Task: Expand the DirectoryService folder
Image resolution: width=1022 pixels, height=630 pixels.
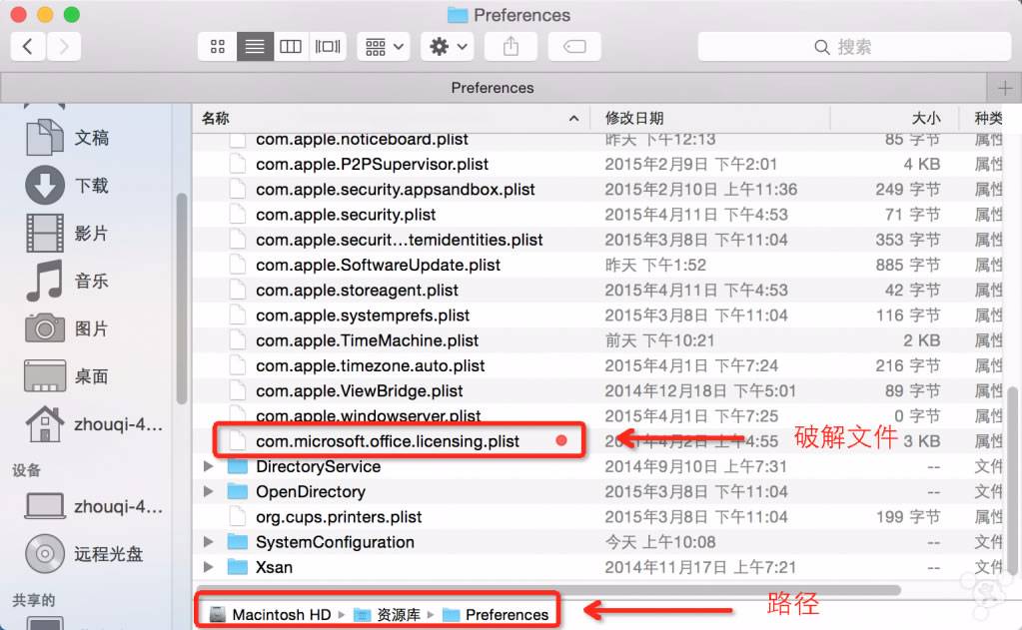Action: pyautogui.click(x=208, y=466)
